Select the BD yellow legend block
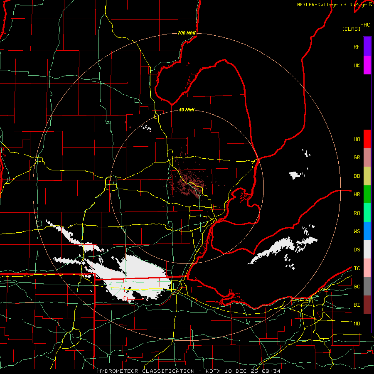The image size is (374, 374). [367, 176]
